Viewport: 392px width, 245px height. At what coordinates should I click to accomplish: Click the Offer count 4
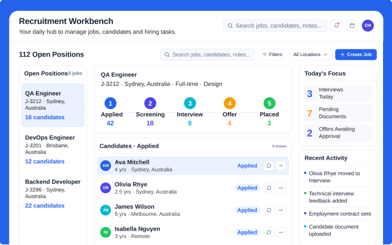coord(230,123)
